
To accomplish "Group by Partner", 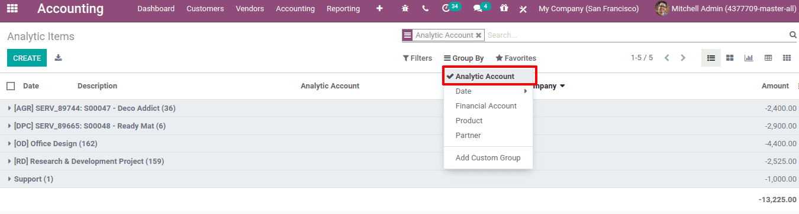I will (489, 136).
